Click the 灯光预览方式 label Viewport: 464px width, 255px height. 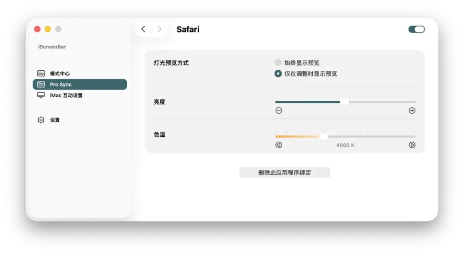[x=171, y=63]
